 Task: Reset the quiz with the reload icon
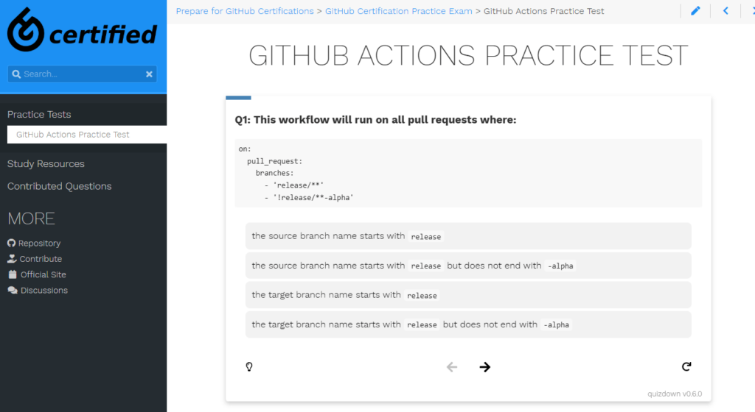pyautogui.click(x=686, y=367)
